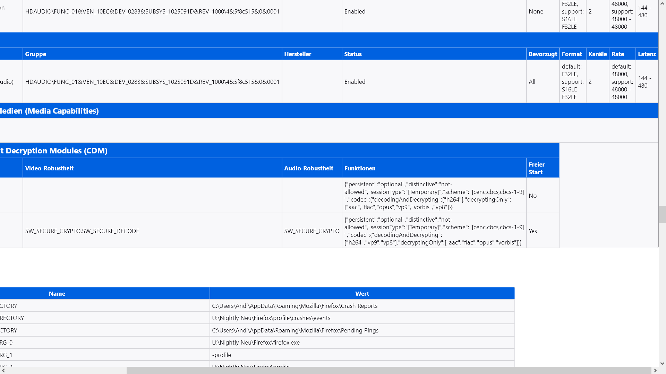Click the Wert column header

tap(362, 294)
